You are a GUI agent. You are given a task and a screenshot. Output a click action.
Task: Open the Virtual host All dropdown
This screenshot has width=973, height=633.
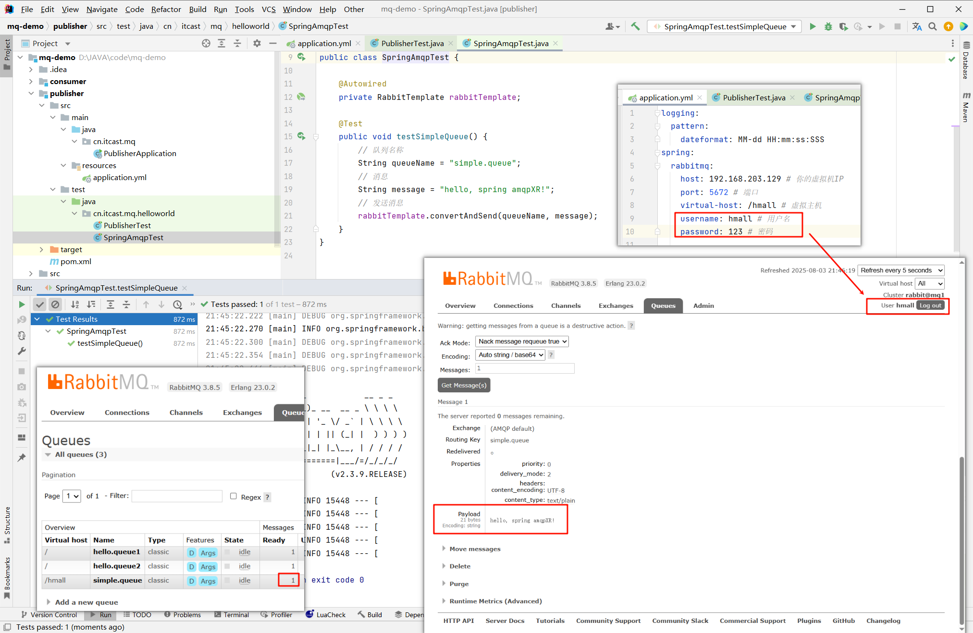[930, 283]
